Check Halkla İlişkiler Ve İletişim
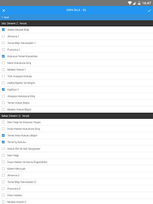The image size is (153, 204). pyautogui.click(x=3, y=83)
